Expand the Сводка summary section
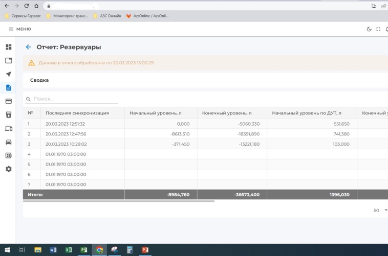 coord(39,80)
